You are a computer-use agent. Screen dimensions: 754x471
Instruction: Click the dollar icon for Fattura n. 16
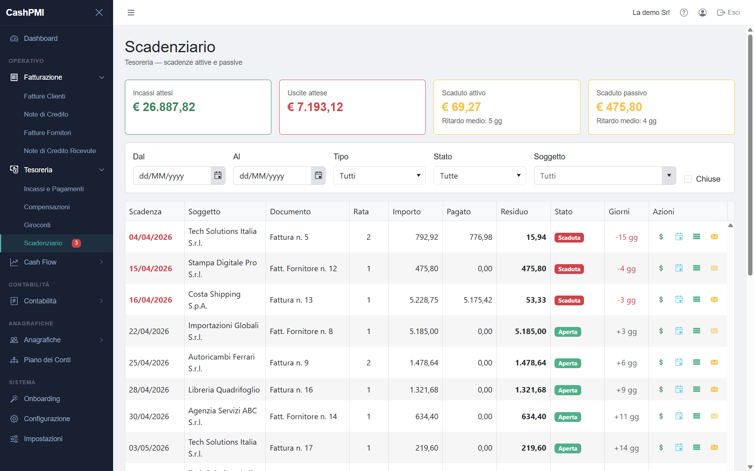pyautogui.click(x=661, y=389)
